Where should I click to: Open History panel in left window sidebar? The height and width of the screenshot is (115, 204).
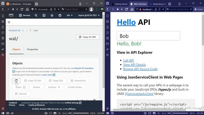tap(3, 33)
